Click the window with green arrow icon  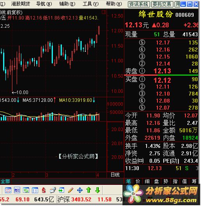pos(61,190)
